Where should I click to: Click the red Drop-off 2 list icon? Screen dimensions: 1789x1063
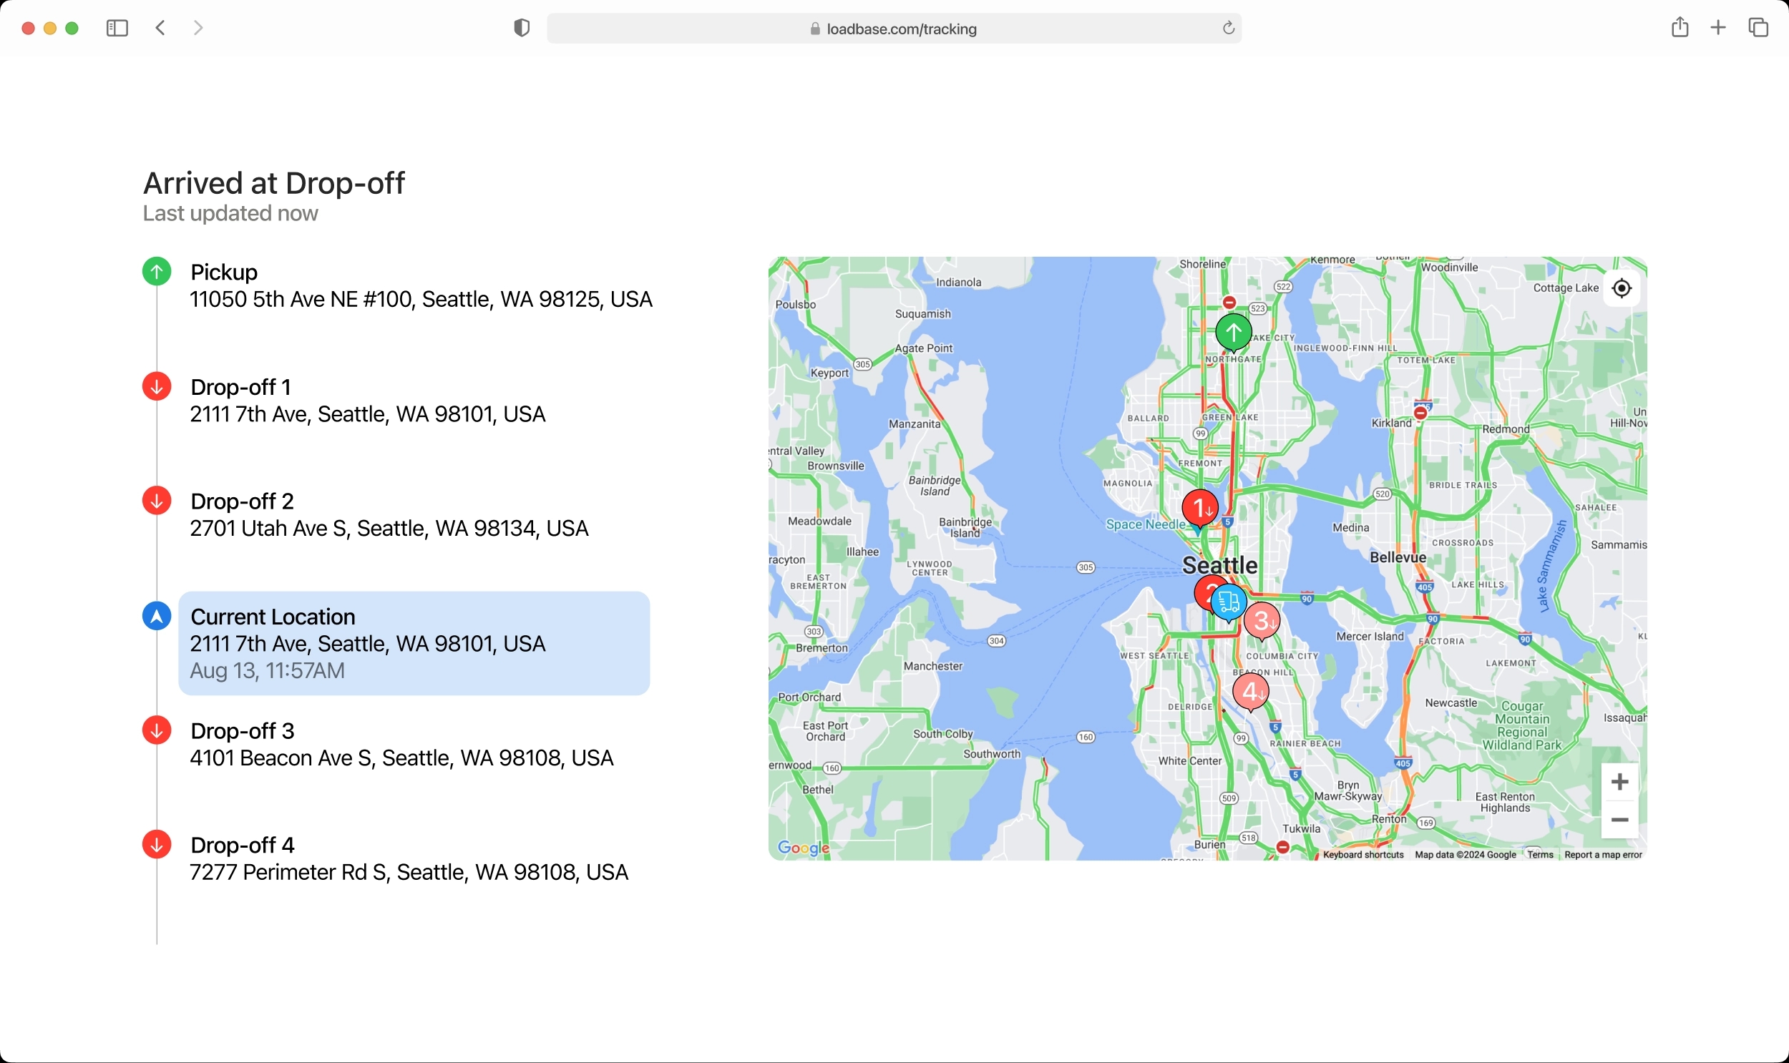click(x=157, y=501)
